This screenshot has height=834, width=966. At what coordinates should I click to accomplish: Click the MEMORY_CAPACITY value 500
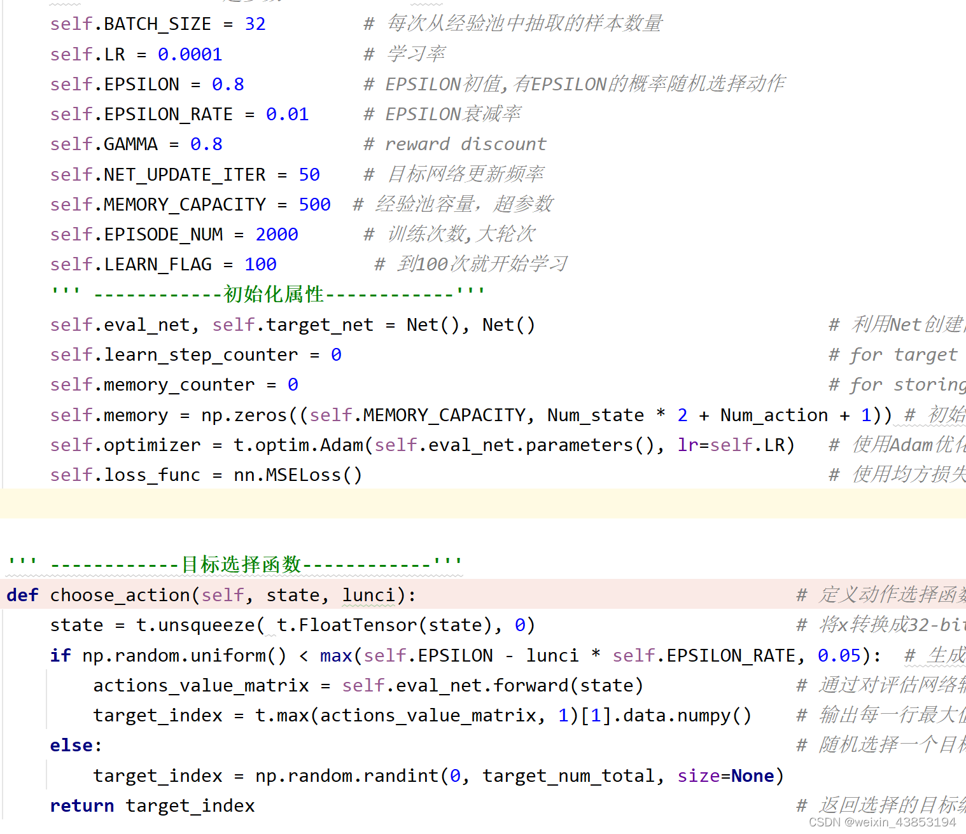[x=314, y=204]
